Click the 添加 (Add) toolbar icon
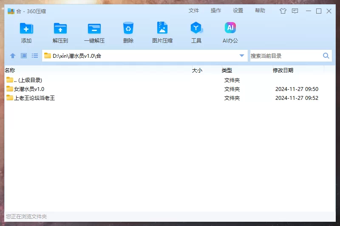Screen dimensions: 340x226 click(26, 29)
